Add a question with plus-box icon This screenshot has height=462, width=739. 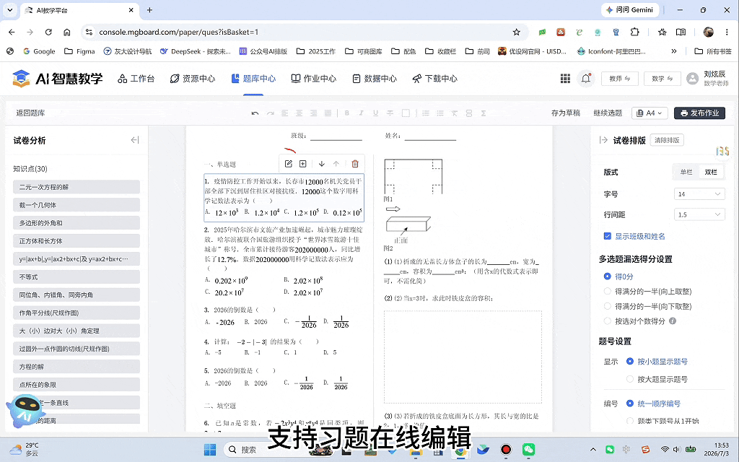coord(303,164)
